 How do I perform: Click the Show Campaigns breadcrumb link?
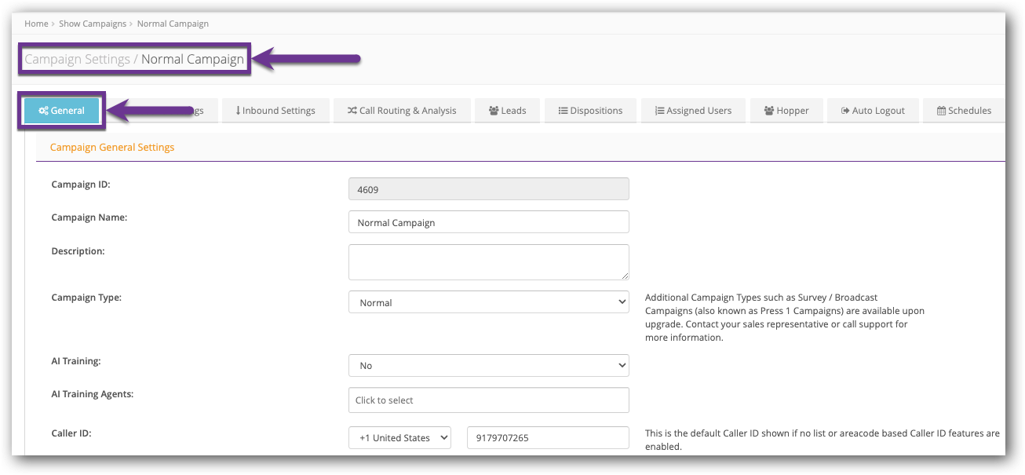[92, 24]
